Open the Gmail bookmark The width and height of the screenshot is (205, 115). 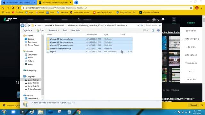tap(40, 12)
